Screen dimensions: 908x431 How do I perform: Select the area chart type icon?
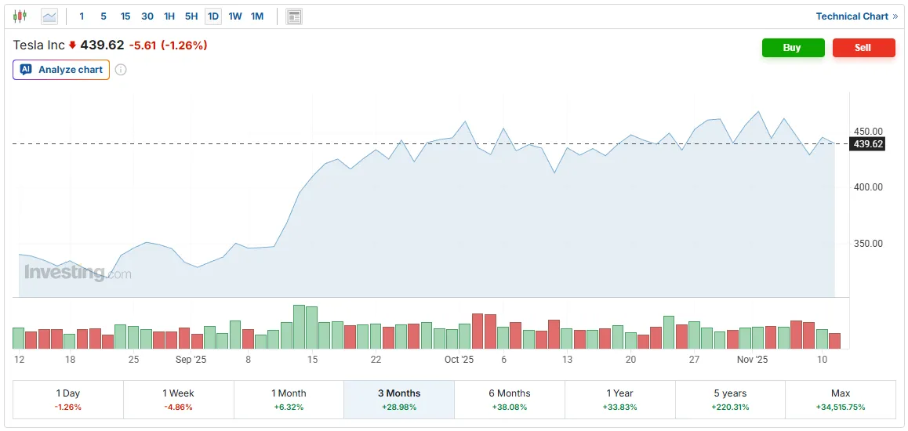(49, 16)
